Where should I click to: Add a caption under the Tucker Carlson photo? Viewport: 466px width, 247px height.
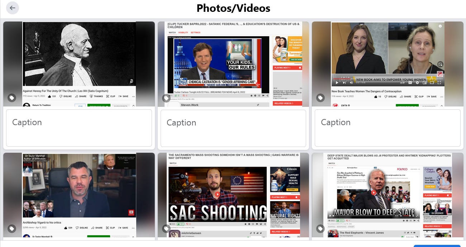233,128
